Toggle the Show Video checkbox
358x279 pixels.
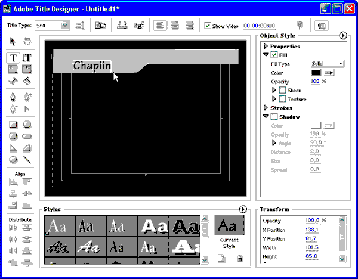tap(208, 26)
